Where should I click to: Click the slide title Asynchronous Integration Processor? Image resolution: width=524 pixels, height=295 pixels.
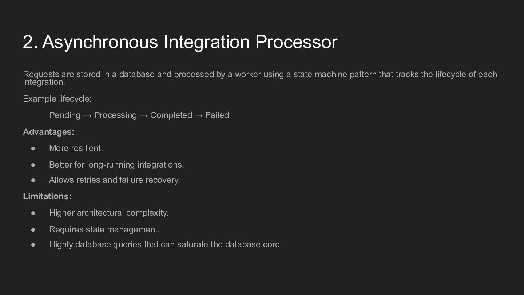[x=180, y=42]
